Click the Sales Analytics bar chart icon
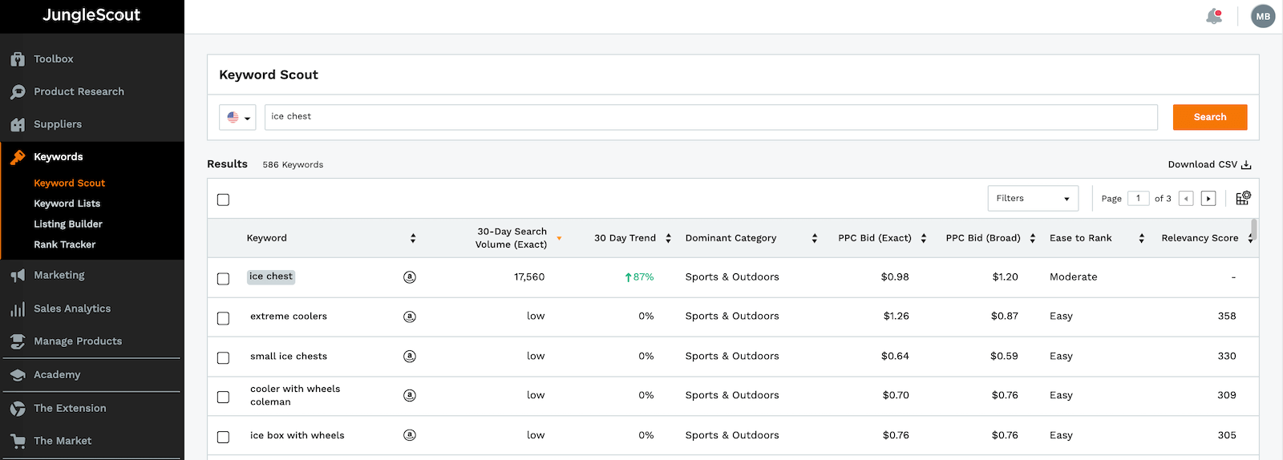1283x460 pixels. tap(18, 309)
